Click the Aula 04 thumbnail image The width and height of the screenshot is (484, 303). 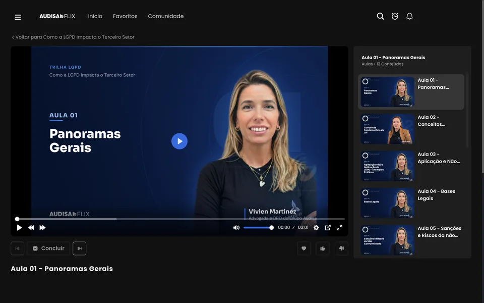tap(387, 203)
